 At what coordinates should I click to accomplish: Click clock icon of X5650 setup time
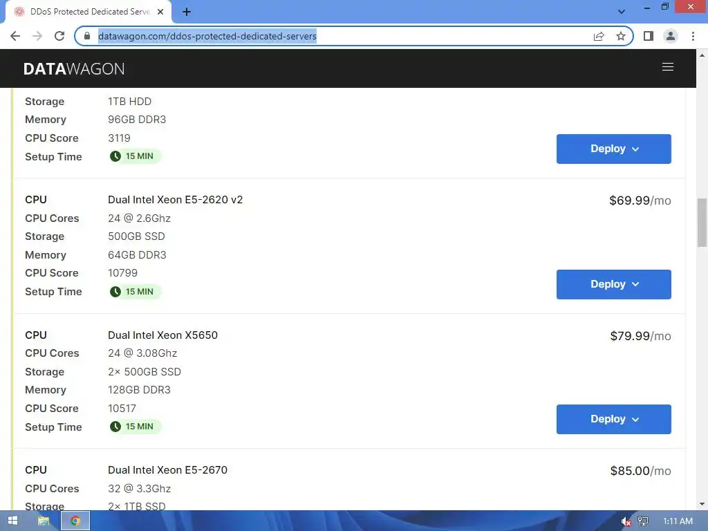(x=115, y=427)
